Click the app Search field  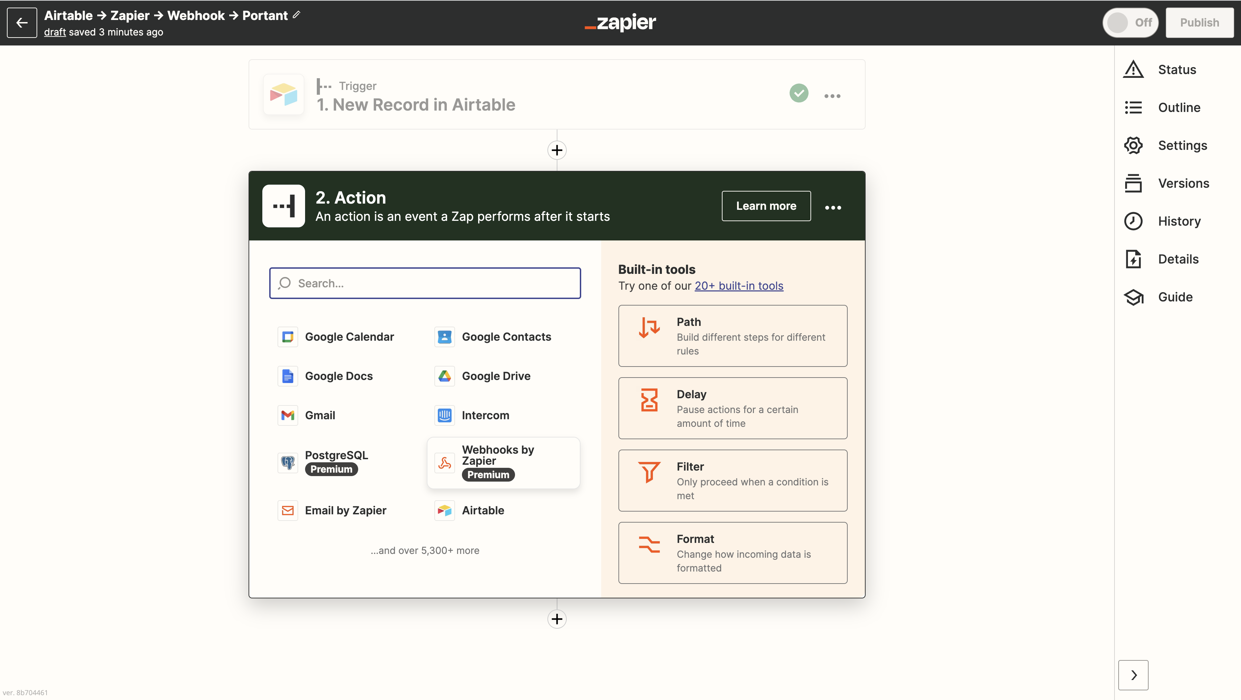(x=425, y=283)
